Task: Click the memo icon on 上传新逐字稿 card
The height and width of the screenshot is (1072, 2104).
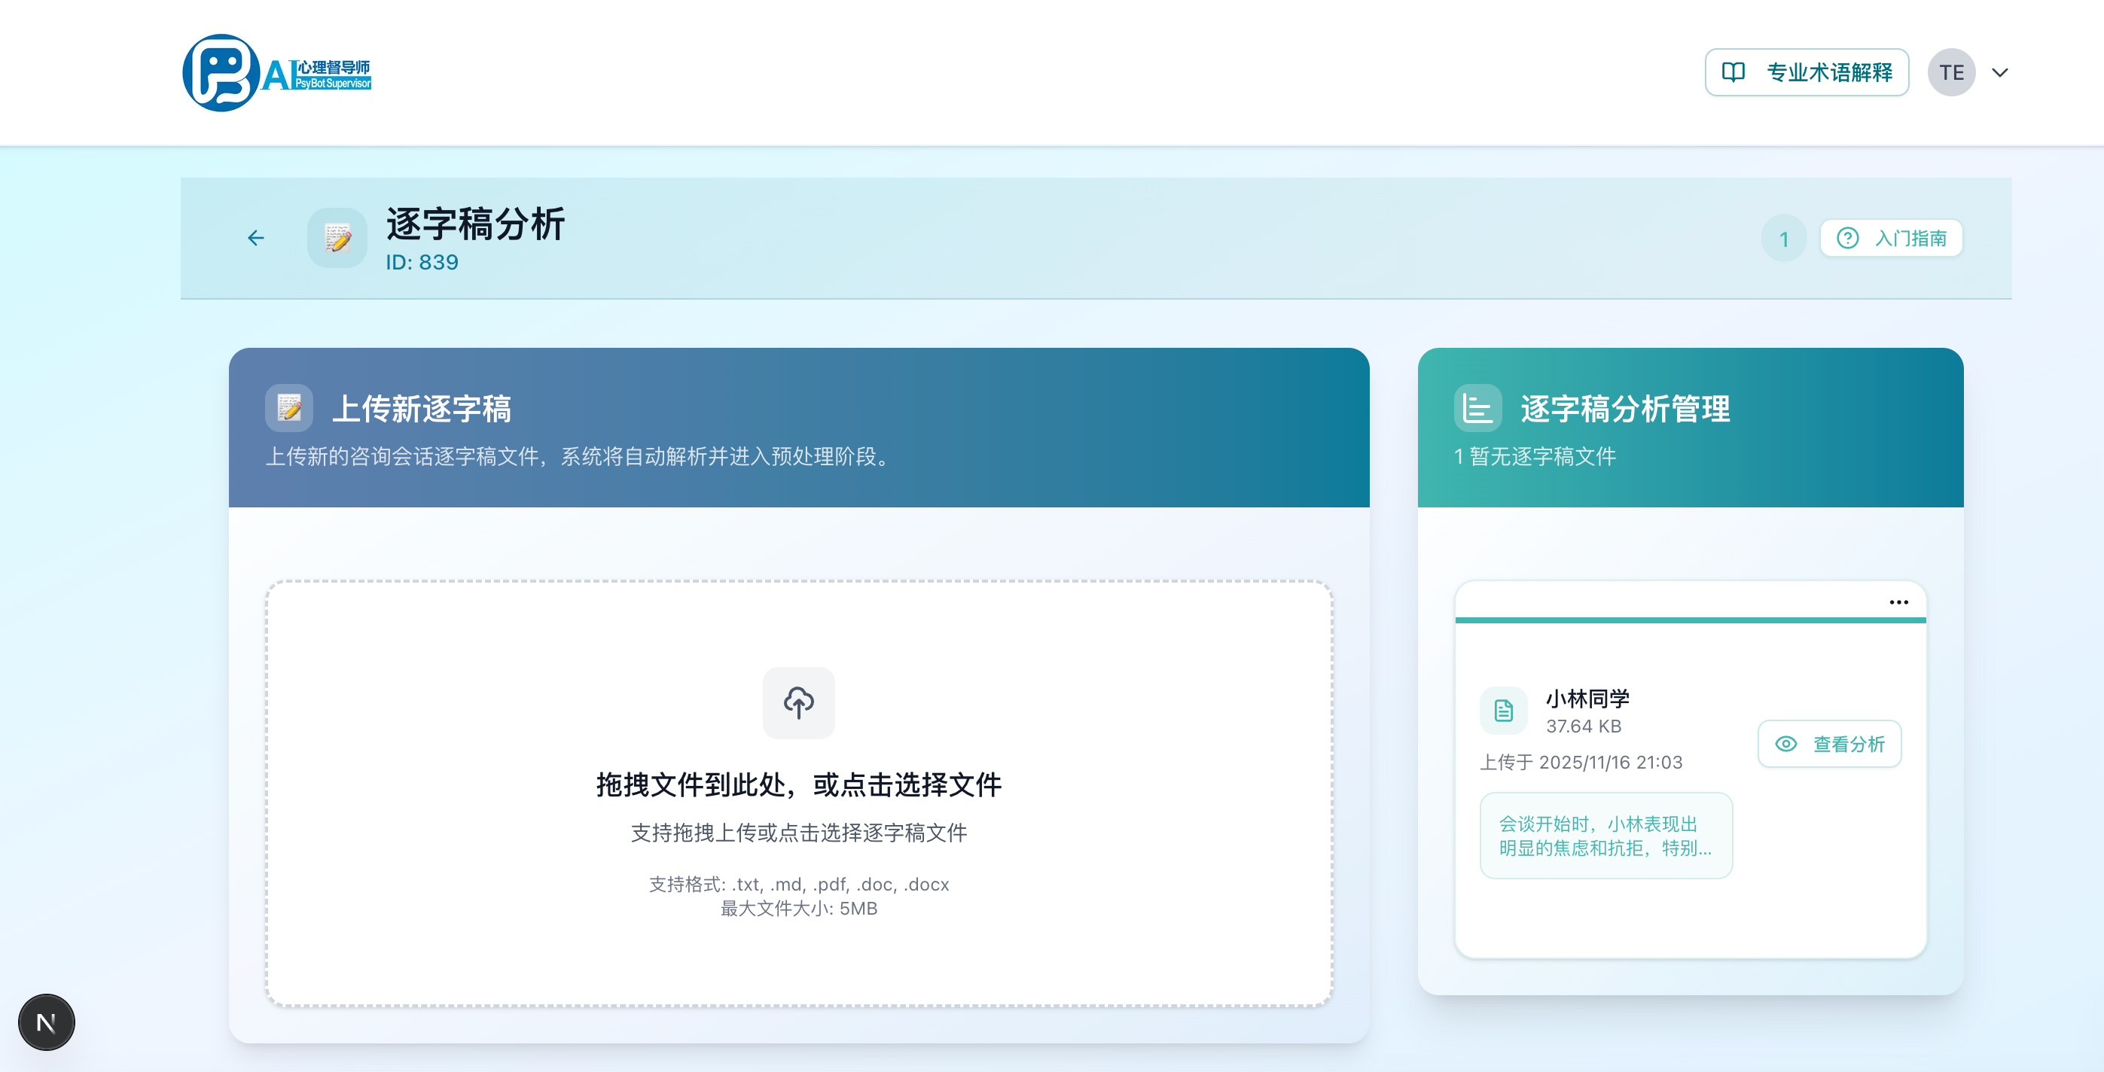Action: coord(288,407)
